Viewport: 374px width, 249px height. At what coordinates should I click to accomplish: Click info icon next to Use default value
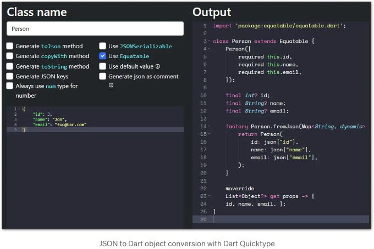coord(158,66)
